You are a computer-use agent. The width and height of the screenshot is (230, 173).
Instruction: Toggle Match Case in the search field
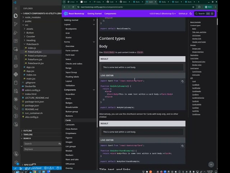60,143
